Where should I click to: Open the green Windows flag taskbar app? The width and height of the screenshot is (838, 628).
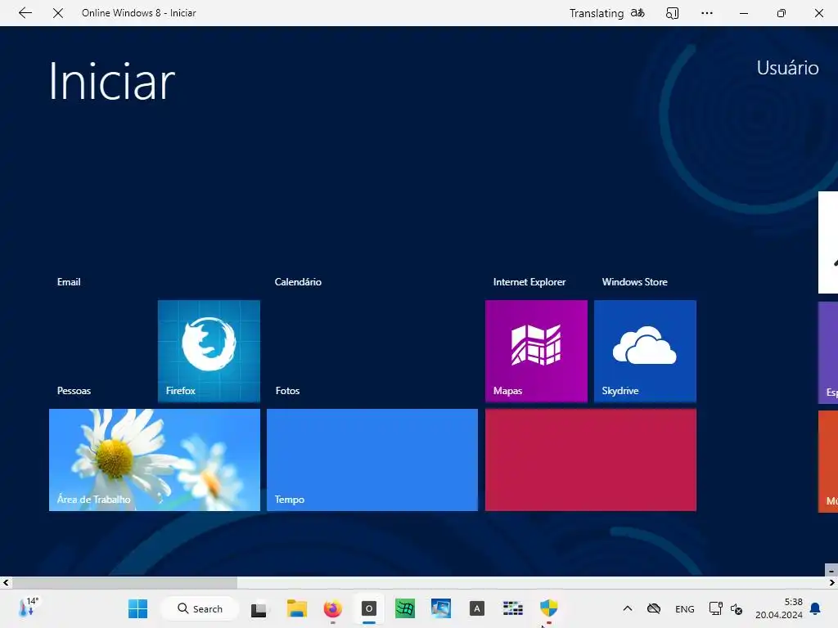[x=404, y=608]
